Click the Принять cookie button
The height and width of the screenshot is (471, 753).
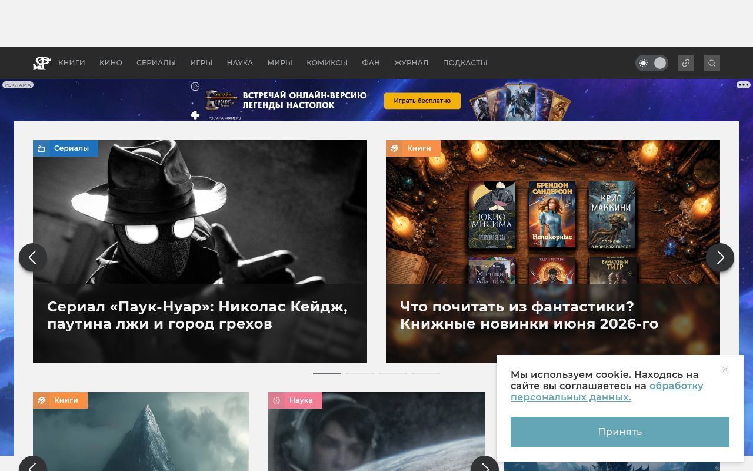pos(620,432)
